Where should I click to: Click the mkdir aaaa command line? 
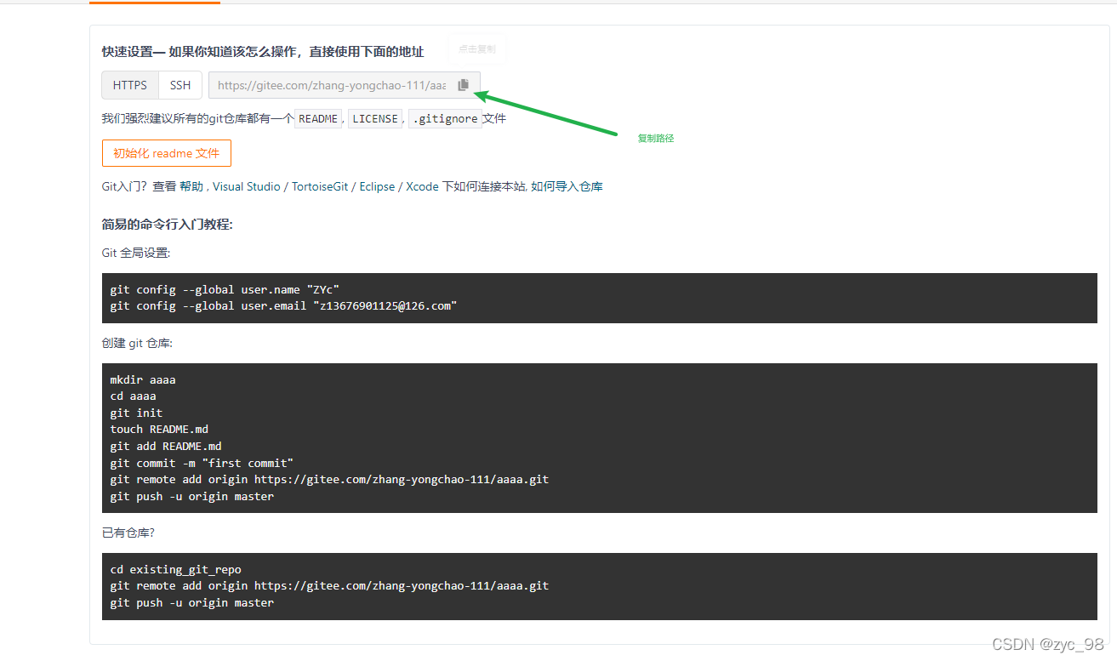(143, 379)
